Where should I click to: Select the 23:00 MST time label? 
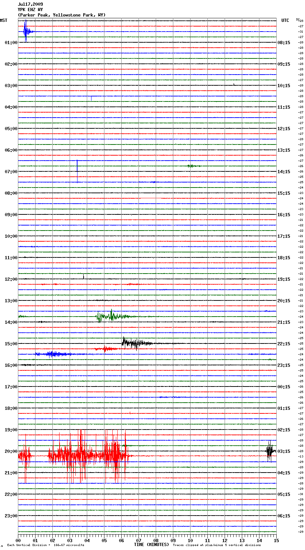pyautogui.click(x=11, y=516)
